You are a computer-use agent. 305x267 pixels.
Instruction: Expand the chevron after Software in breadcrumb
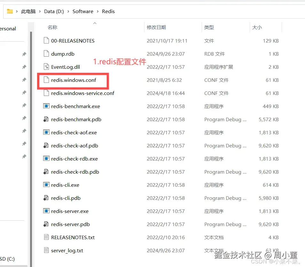tap(98, 12)
